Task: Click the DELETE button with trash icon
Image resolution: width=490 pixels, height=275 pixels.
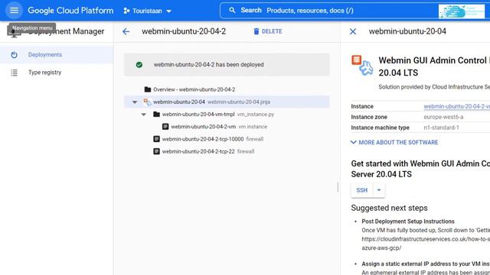Action: 268,31
